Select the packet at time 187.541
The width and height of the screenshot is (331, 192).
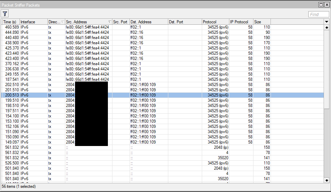(x=162, y=79)
